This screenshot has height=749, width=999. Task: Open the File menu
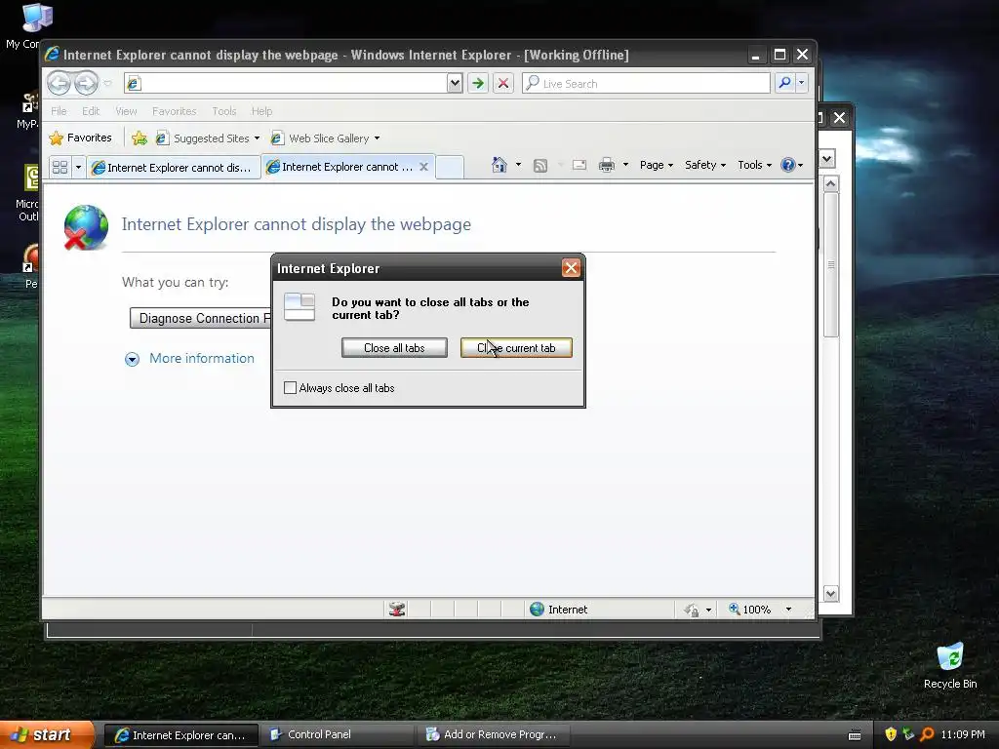point(59,111)
